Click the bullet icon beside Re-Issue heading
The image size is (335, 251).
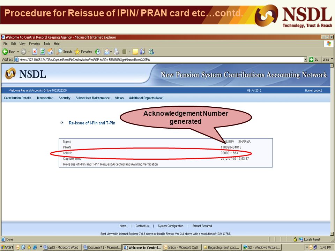pyautogui.click(x=62, y=122)
